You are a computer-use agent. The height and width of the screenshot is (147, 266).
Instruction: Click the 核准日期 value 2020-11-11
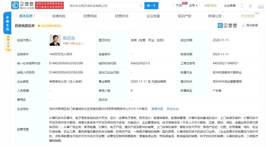(221, 54)
